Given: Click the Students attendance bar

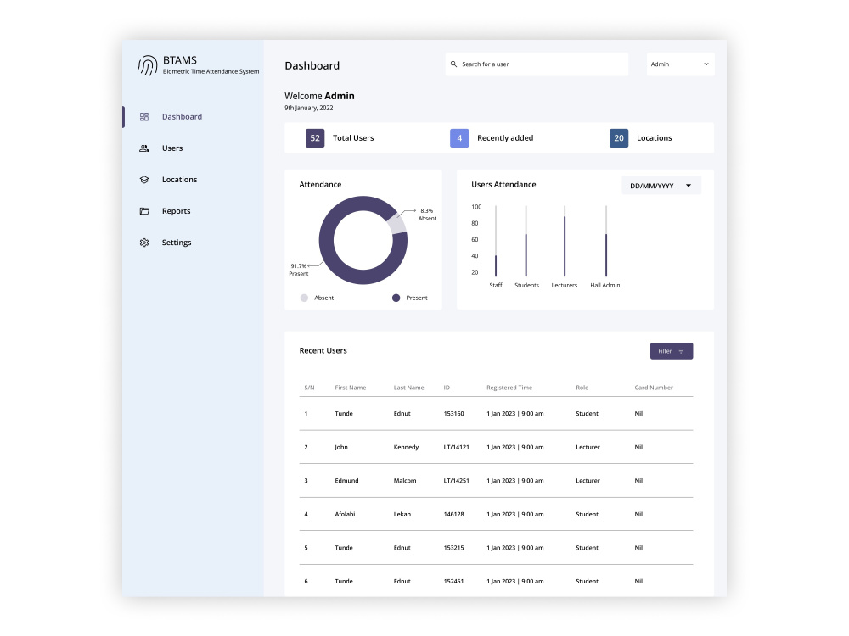Looking at the screenshot, I should click(526, 241).
